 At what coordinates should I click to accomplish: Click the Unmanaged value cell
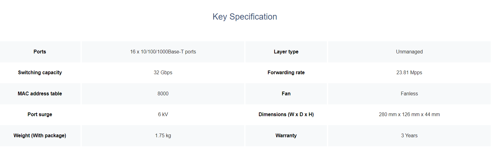(x=409, y=52)
